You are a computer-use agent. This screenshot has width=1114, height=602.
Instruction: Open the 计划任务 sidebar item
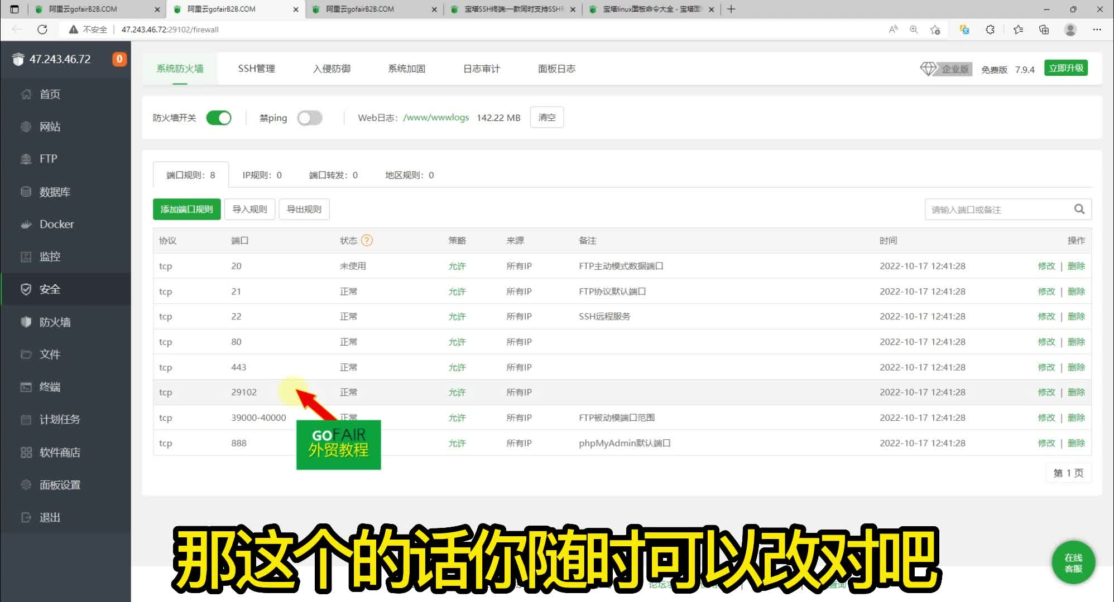click(x=65, y=419)
